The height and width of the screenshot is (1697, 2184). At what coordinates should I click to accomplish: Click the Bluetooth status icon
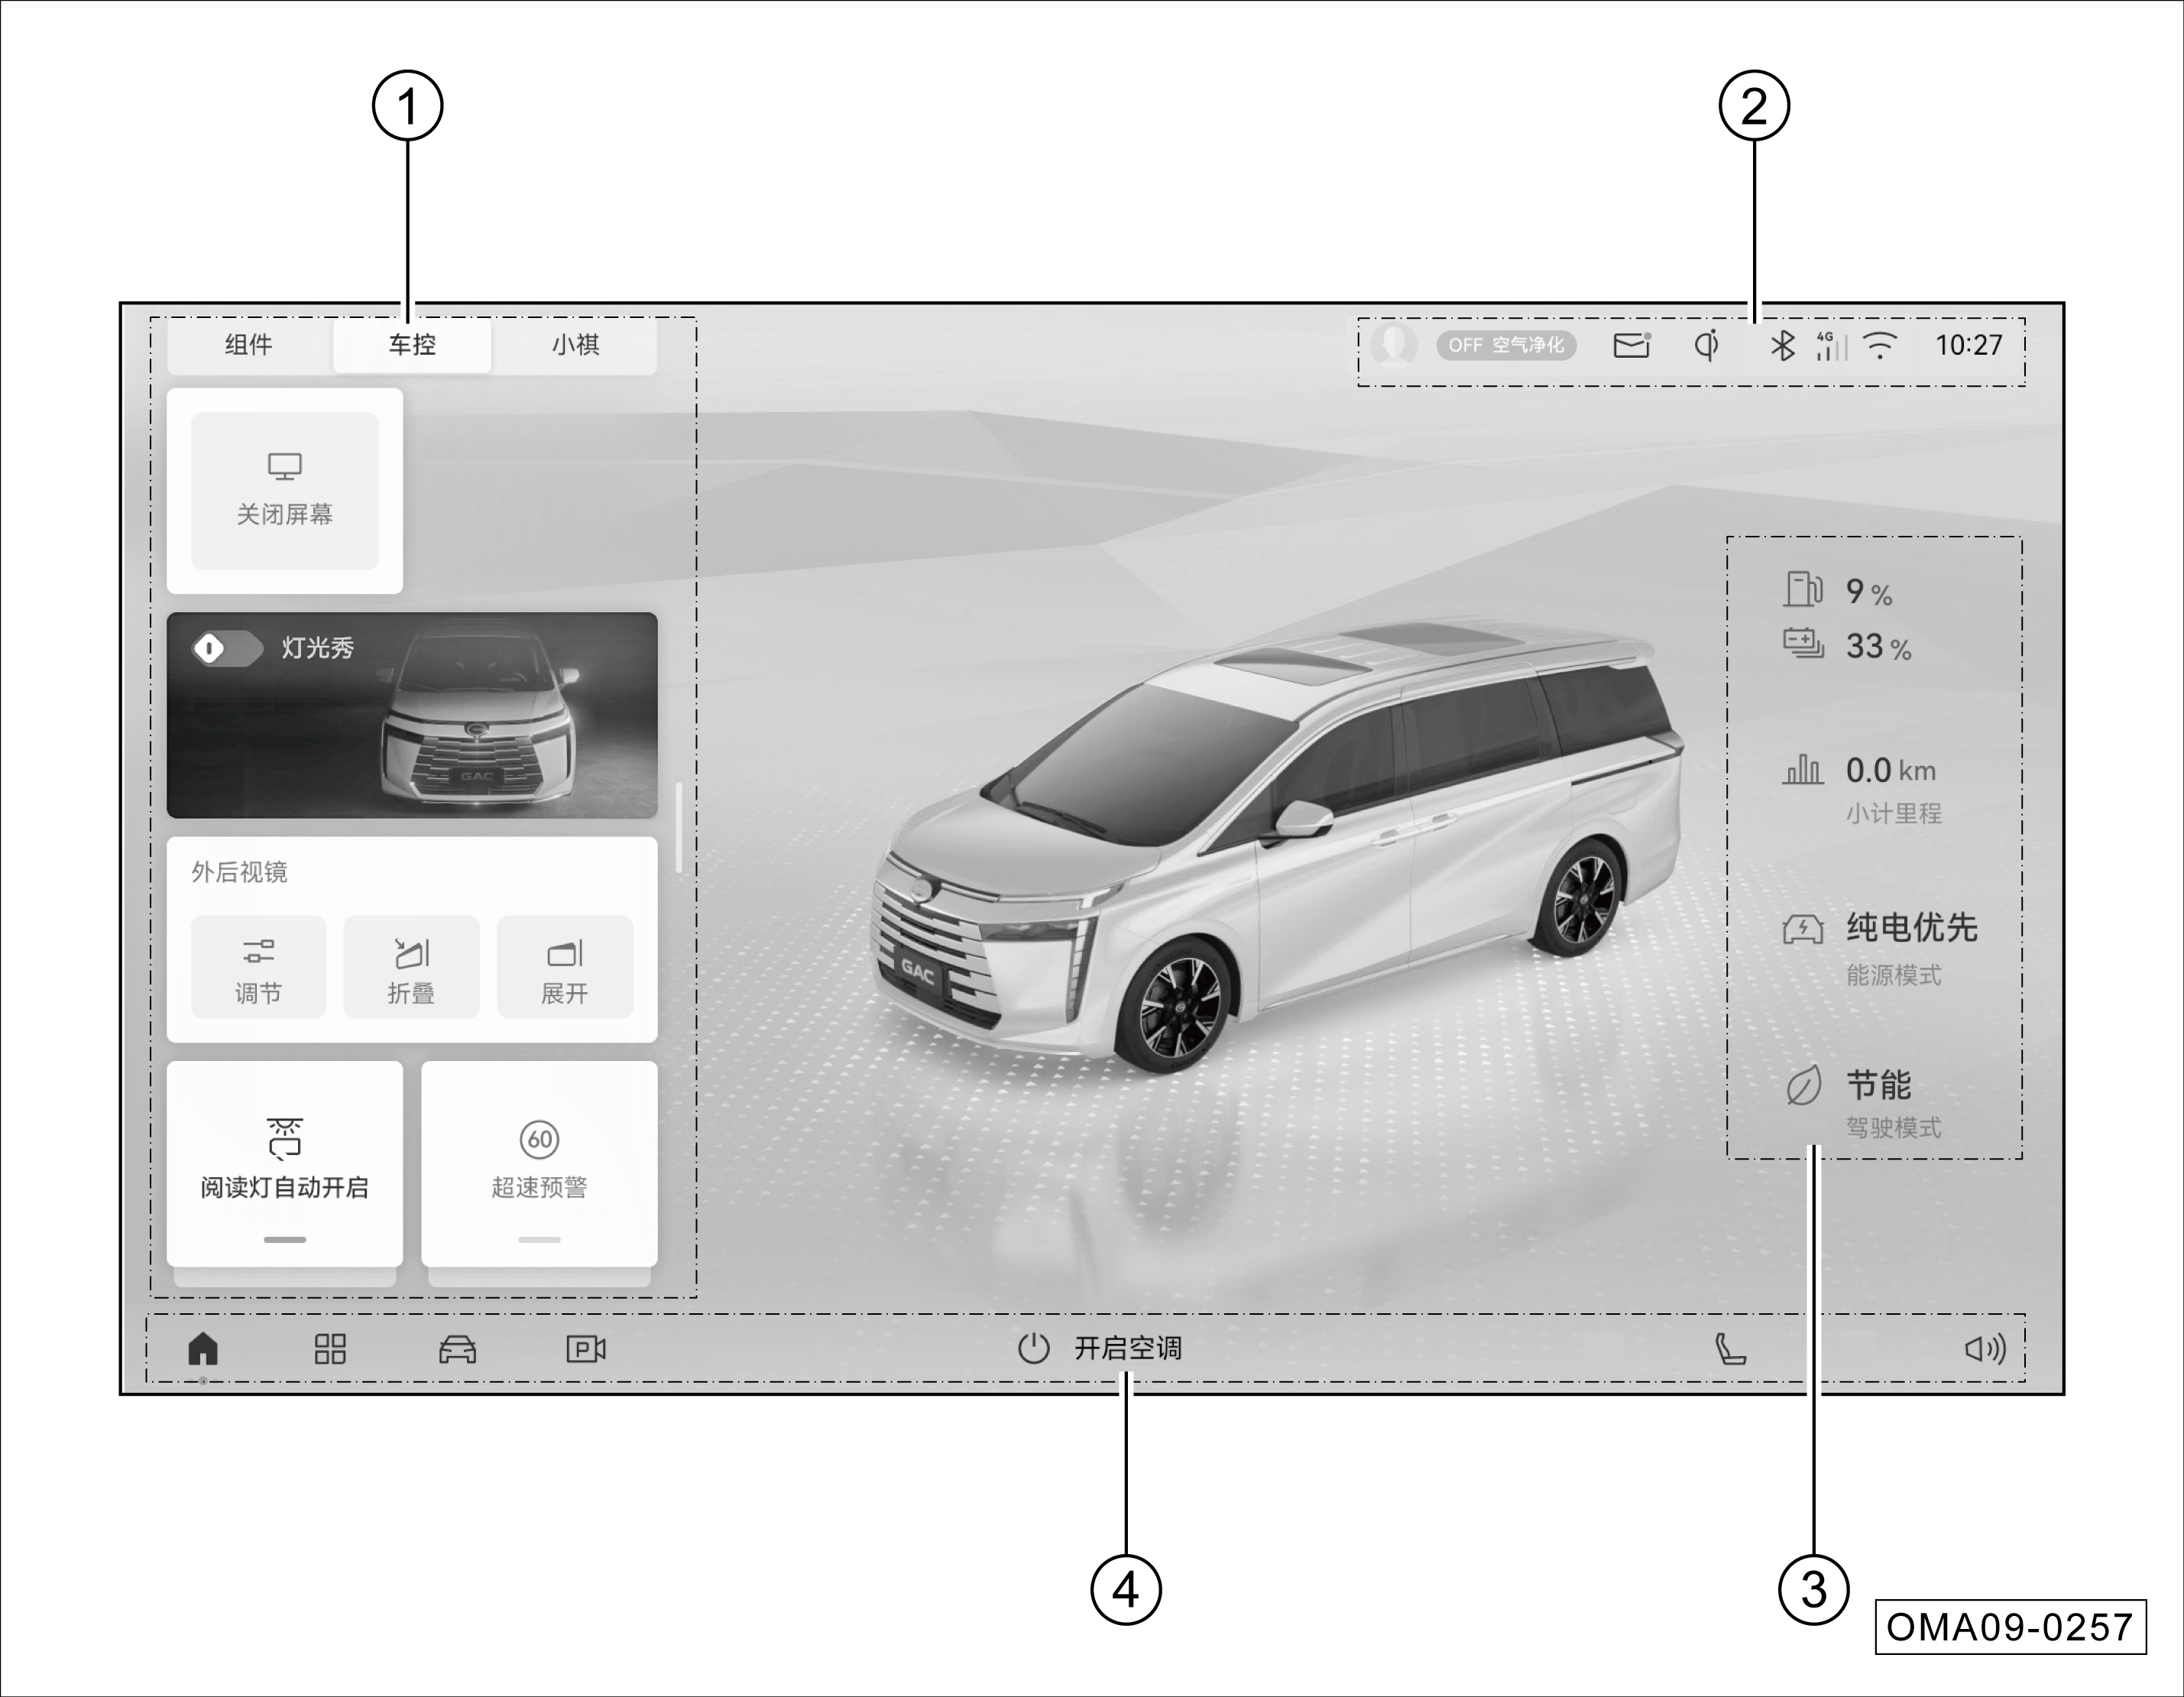pos(1782,346)
